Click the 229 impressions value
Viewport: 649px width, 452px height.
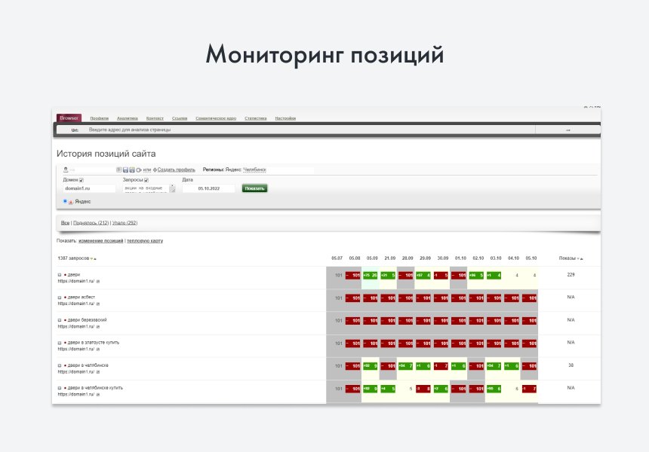point(571,275)
